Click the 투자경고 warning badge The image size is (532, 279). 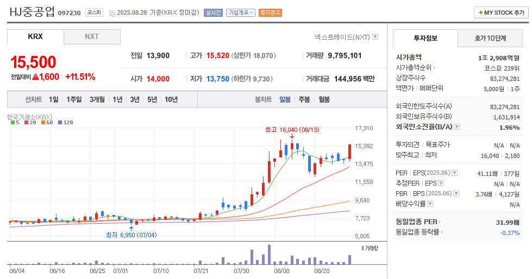(x=270, y=12)
